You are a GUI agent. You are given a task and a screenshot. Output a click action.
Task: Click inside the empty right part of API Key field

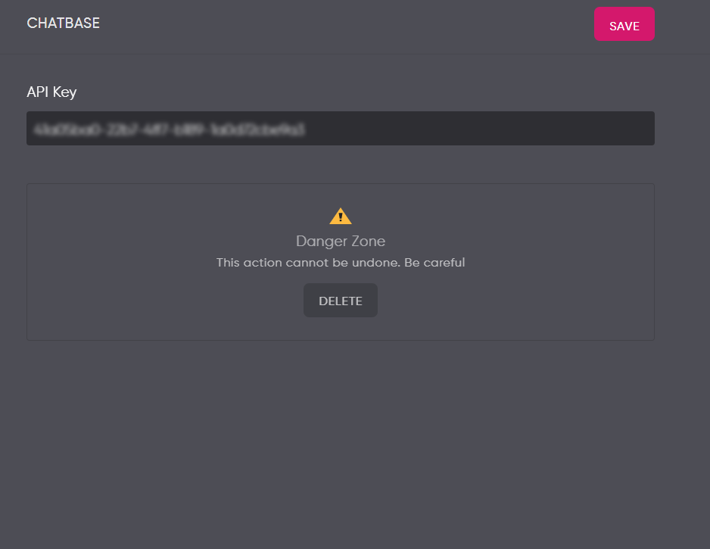pos(480,129)
